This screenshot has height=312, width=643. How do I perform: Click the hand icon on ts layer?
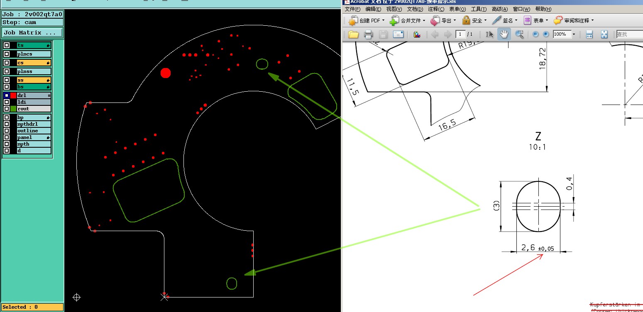pyautogui.click(x=49, y=45)
